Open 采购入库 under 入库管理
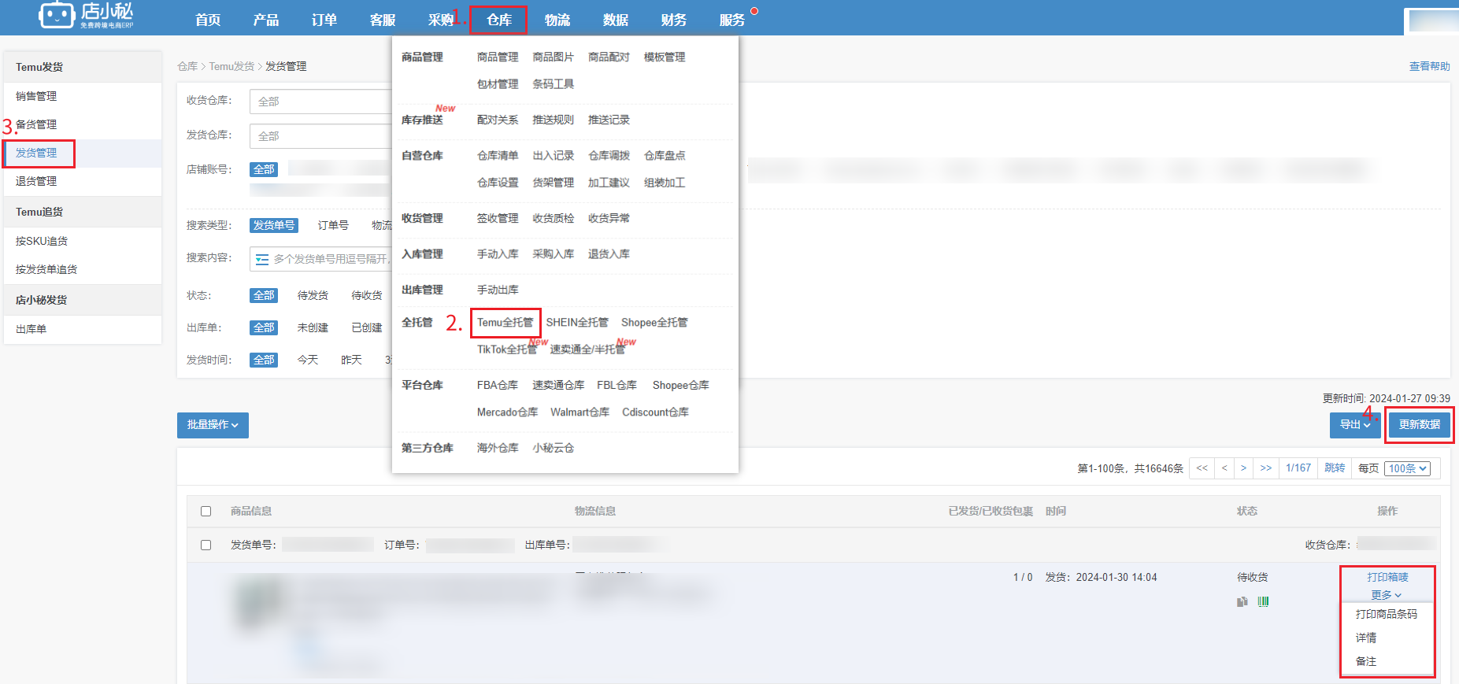 click(x=554, y=254)
